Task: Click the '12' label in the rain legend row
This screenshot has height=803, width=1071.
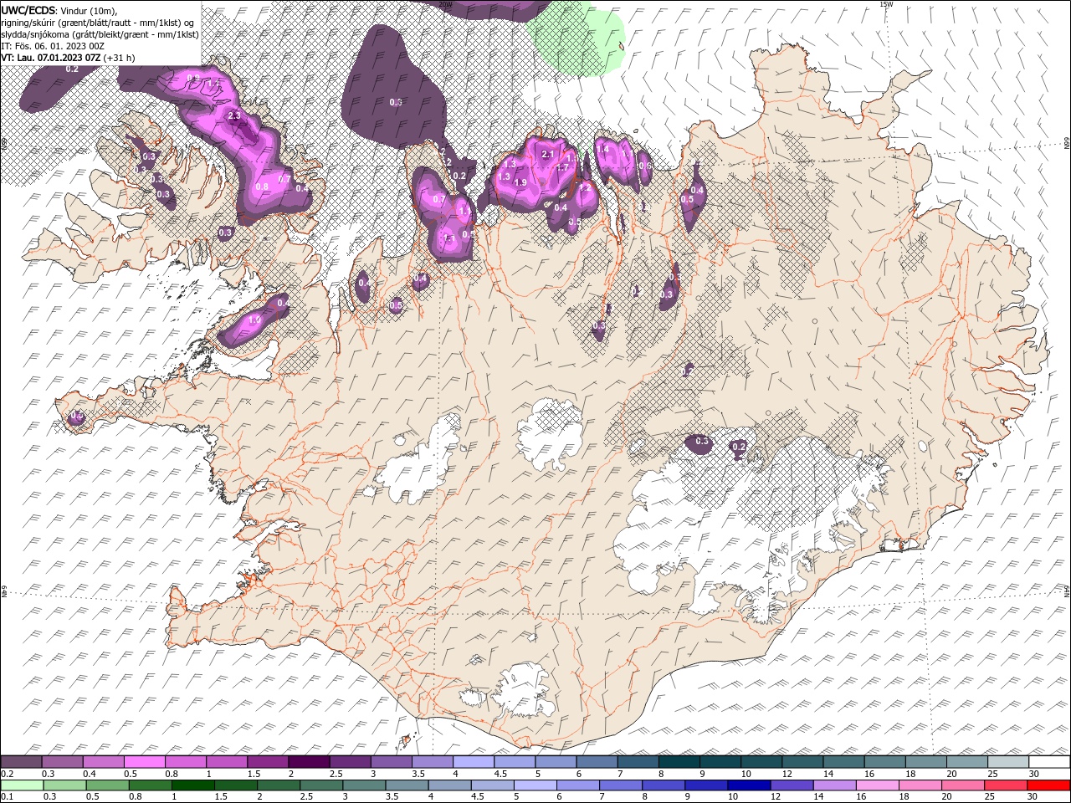Action: coord(776,796)
